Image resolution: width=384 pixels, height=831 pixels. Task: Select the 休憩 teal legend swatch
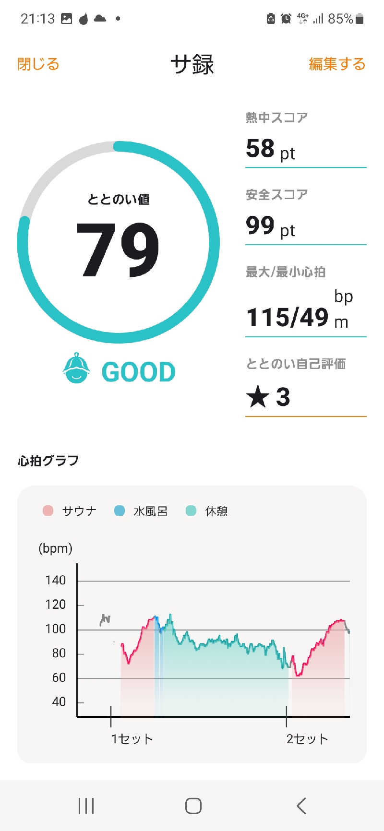191,510
